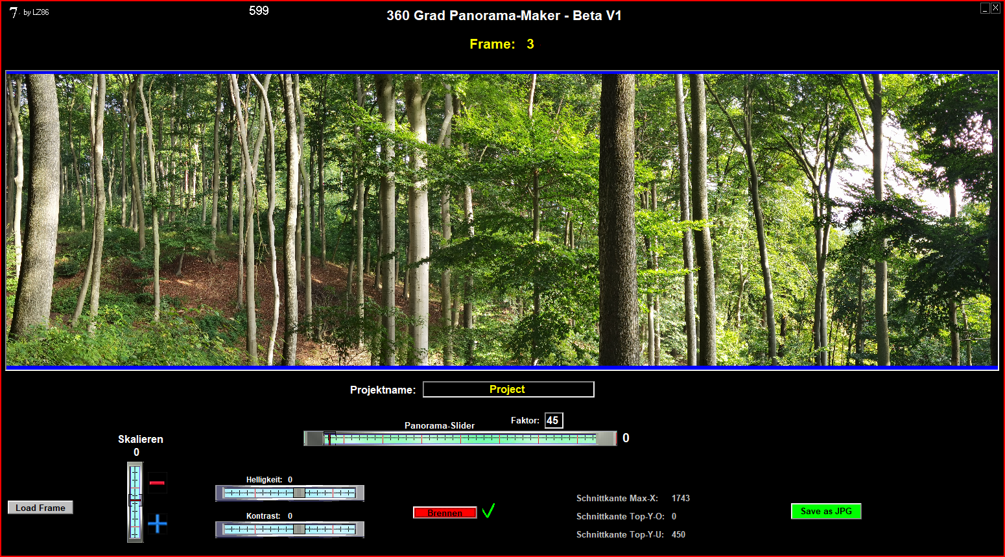Click the Panorama-Slider label

click(x=440, y=425)
